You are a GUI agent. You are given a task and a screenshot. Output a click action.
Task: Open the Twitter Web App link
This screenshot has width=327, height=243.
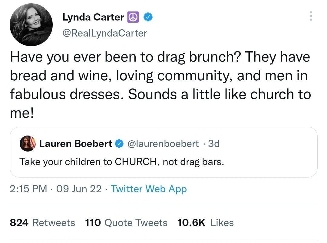pos(149,189)
